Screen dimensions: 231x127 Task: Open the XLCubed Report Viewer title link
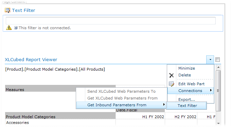pos(31,59)
